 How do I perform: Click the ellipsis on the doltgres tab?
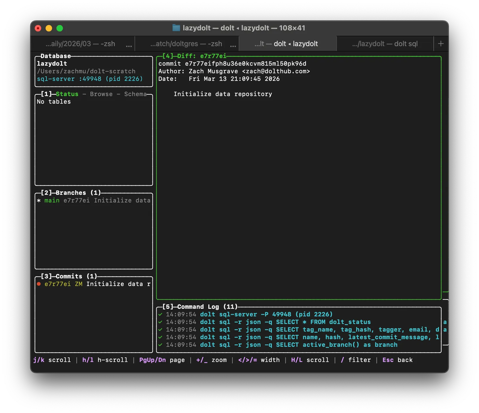pos(233,46)
